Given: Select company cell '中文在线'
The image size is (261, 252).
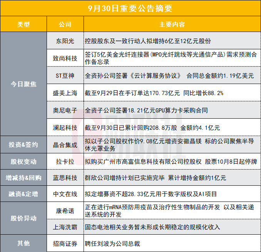Looking at the screenshot, I should pos(65,194).
